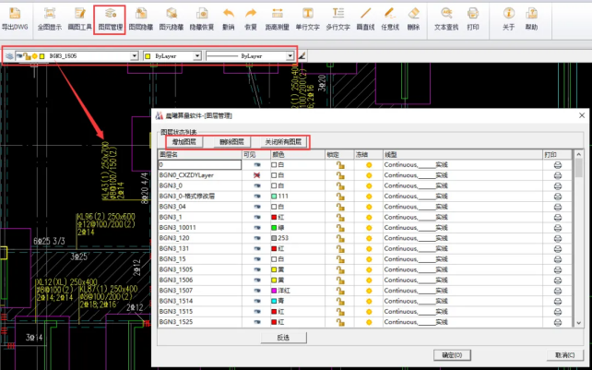
Task: Expand the ByLayer linetype dropdown
Action: click(x=290, y=56)
